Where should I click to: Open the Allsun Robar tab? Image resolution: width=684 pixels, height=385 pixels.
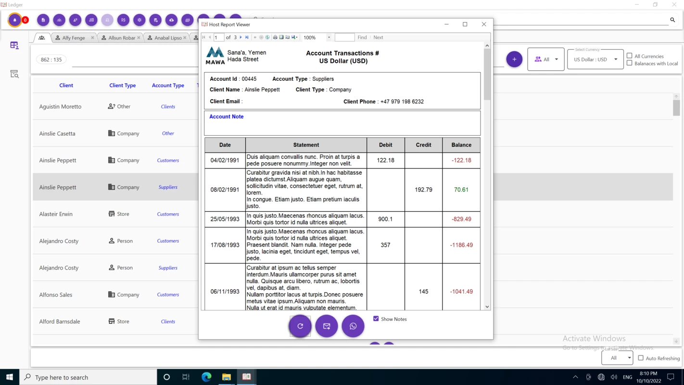(121, 38)
